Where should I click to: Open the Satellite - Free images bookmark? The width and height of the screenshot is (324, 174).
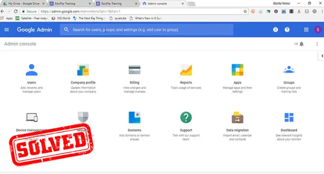click(x=32, y=18)
